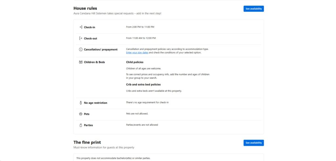Viewport: 336px width, 161px height.
Task: Click the Cancellation/ prepayment label
Action: pyautogui.click(x=100, y=50)
